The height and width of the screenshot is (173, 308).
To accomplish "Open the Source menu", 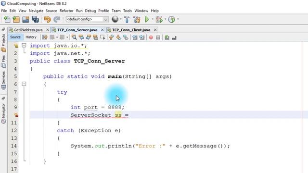I will click(x=51, y=11).
